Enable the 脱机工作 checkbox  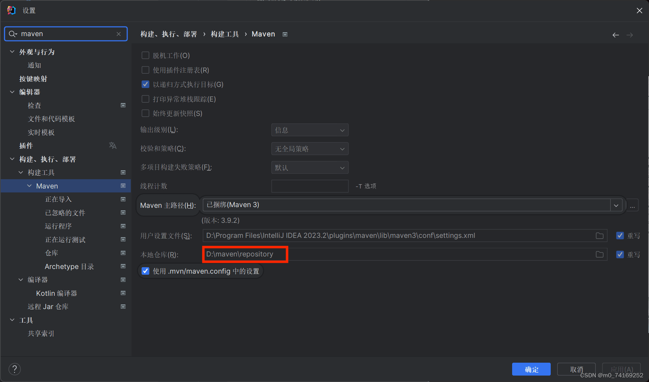pos(145,55)
